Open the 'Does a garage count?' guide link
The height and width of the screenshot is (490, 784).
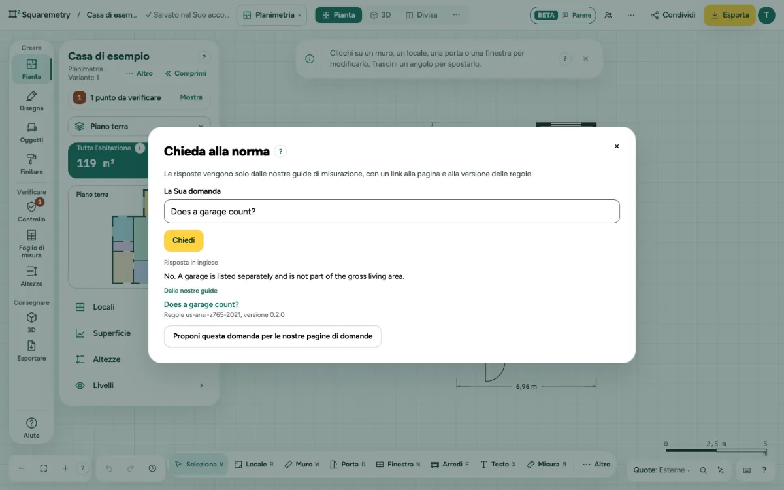tap(201, 304)
